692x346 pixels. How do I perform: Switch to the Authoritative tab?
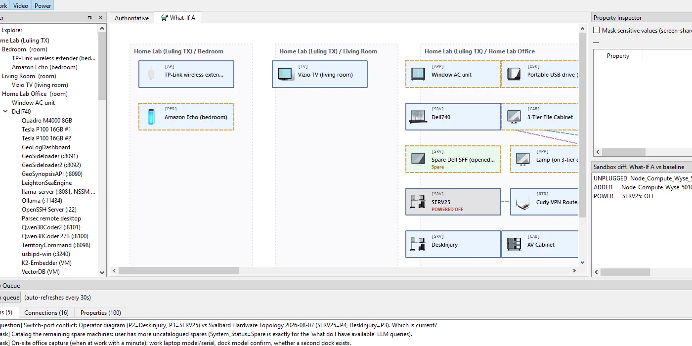(x=131, y=18)
